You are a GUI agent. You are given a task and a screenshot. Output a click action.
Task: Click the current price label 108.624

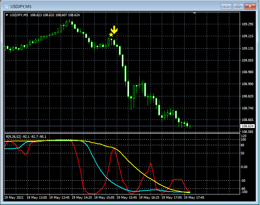tap(247, 126)
